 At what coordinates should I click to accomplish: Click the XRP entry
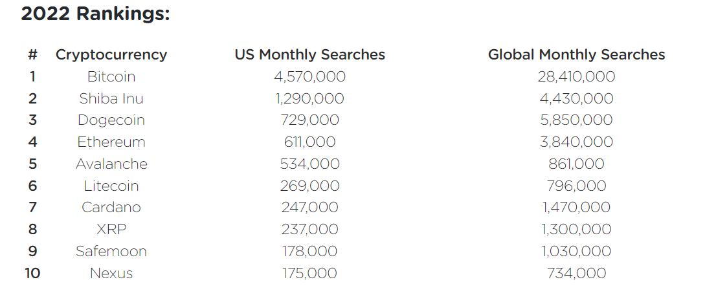coord(111,229)
